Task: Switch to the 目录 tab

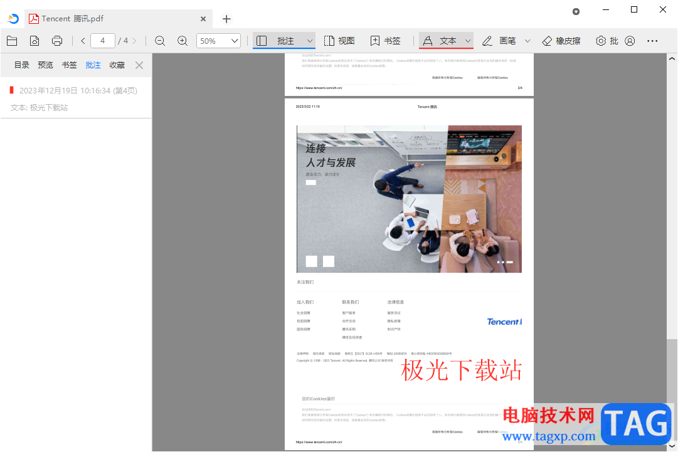Action: 21,65
